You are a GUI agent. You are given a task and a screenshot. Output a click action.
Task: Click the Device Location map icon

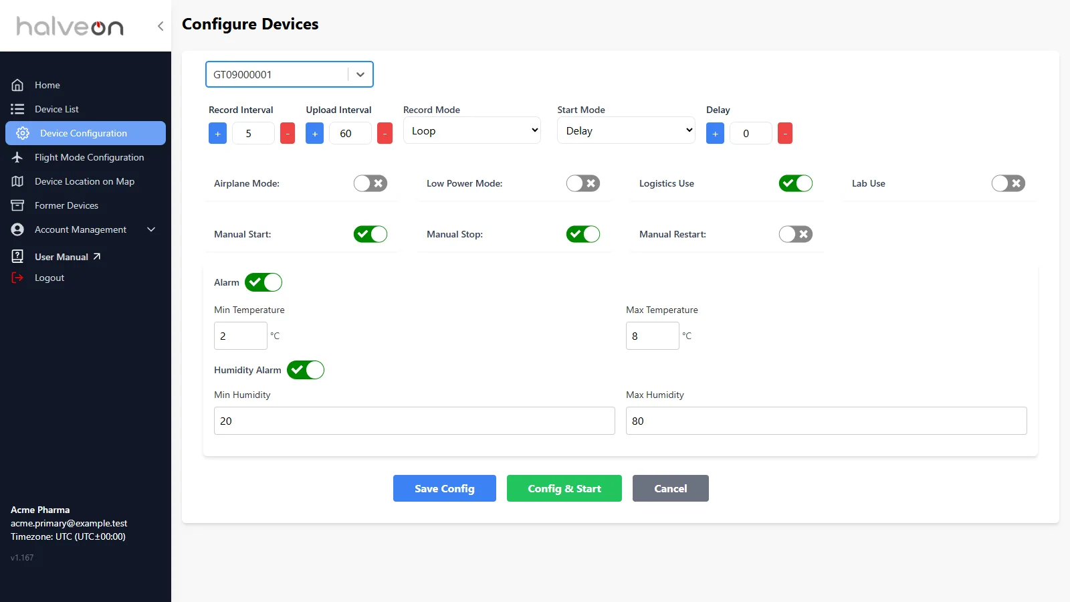coord(17,181)
